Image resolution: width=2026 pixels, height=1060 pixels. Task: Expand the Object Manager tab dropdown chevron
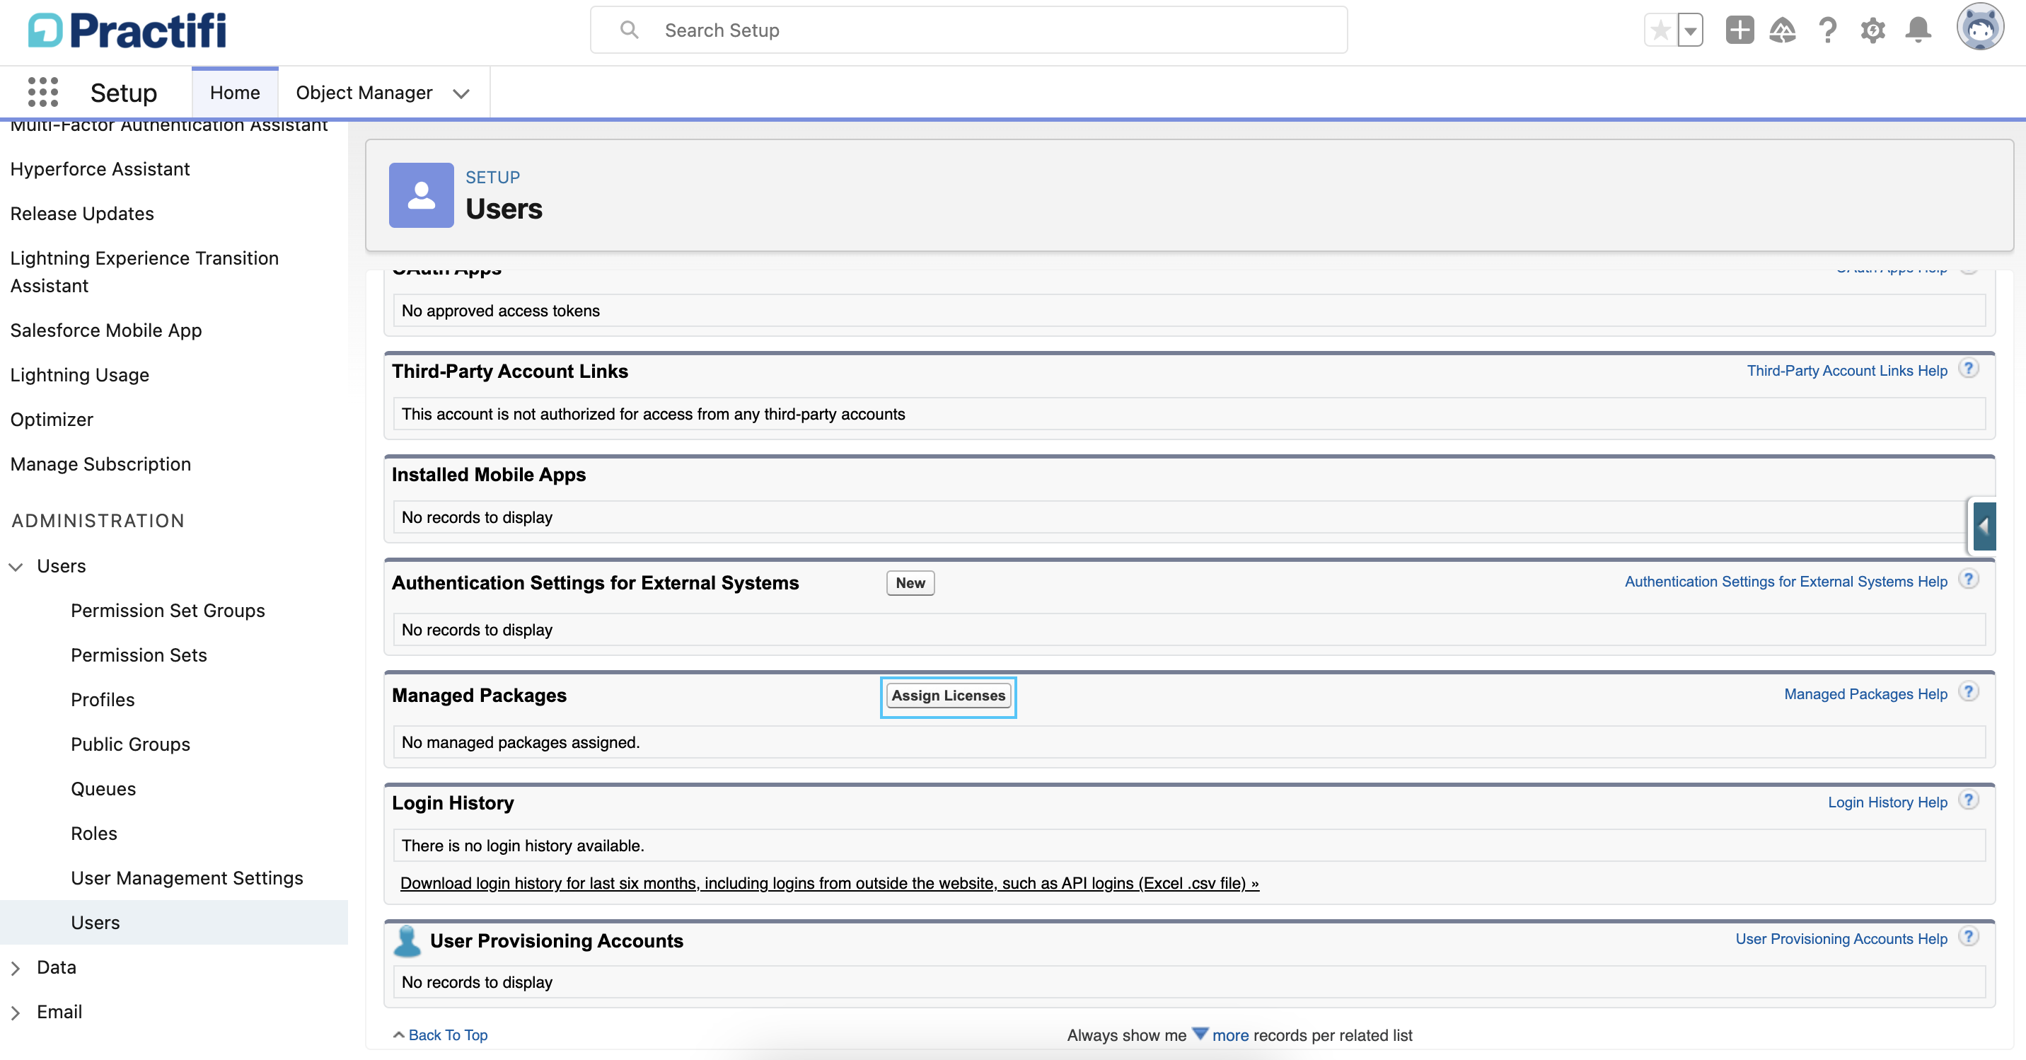pos(462,93)
